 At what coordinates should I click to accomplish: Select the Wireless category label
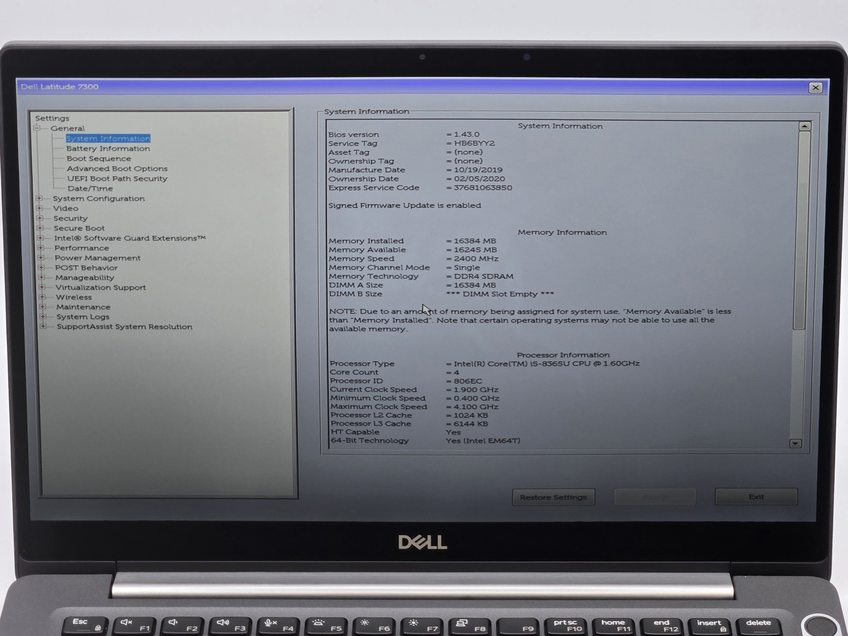(x=74, y=297)
